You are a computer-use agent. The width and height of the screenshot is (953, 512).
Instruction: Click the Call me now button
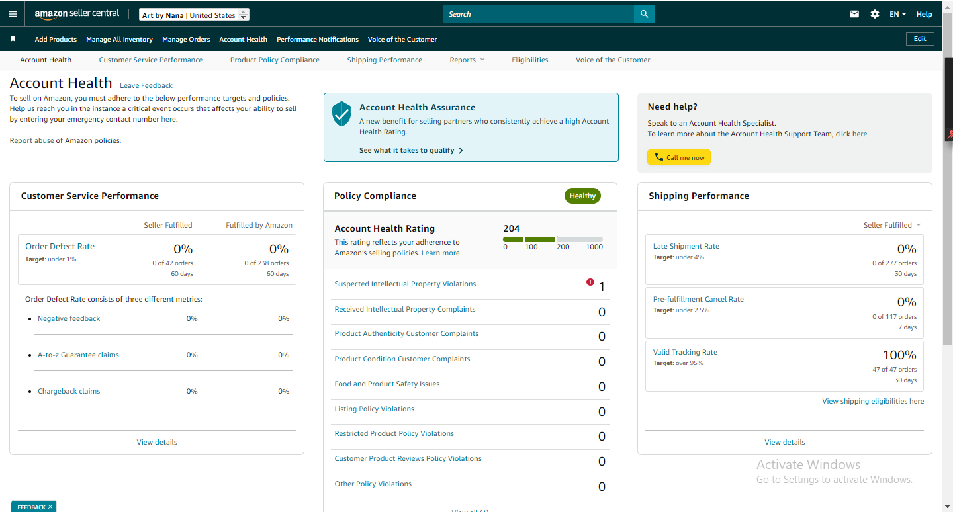point(679,157)
